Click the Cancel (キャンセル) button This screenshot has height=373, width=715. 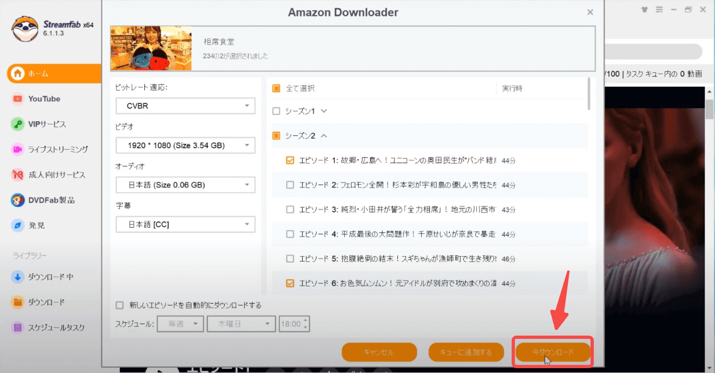(379, 352)
